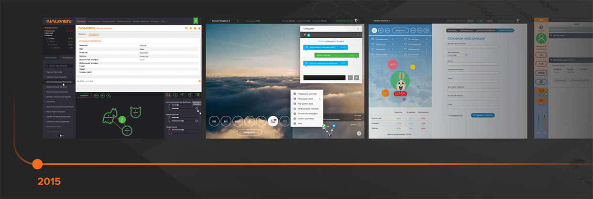The width and height of the screenshot is (593, 199).
Task: Switch to the Проекты tab
Action: click(x=82, y=34)
